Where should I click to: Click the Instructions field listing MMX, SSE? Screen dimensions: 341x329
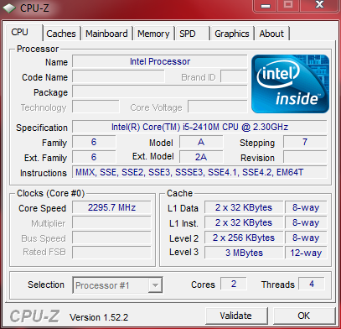(x=199, y=172)
